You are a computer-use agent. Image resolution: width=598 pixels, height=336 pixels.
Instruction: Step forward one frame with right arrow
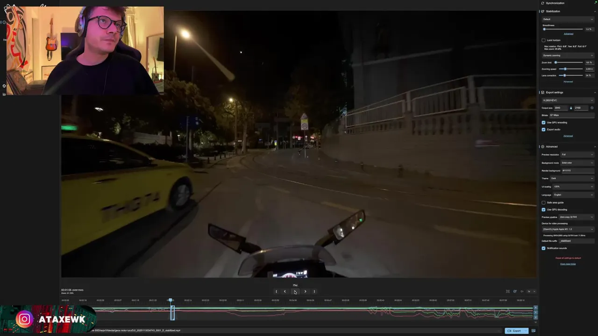[x=305, y=292]
